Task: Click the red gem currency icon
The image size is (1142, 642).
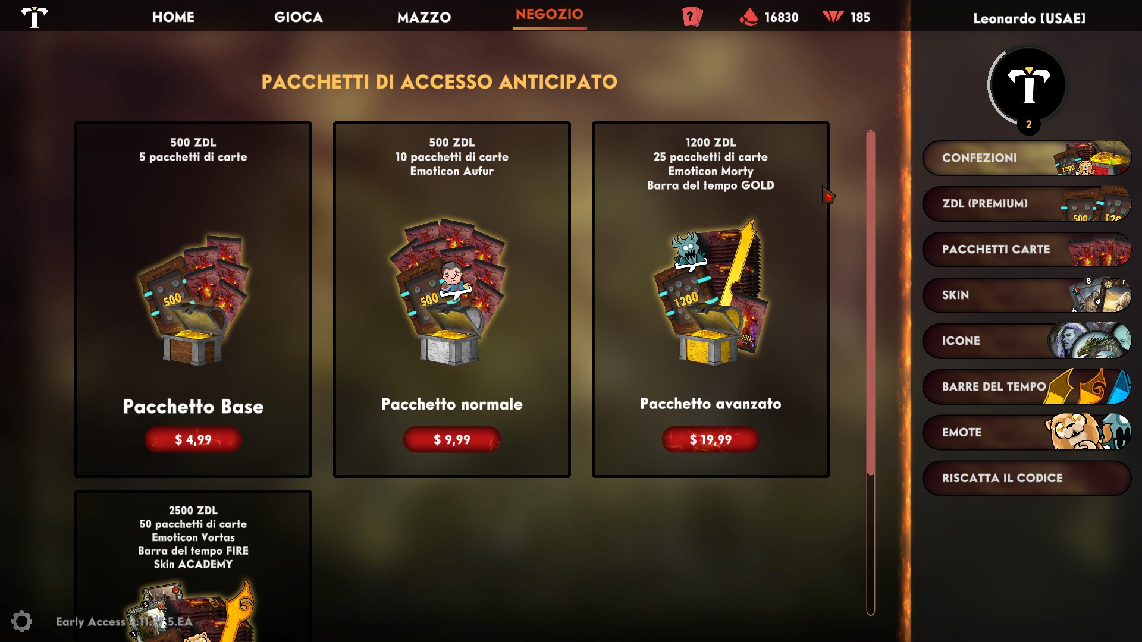Action: pyautogui.click(x=748, y=17)
